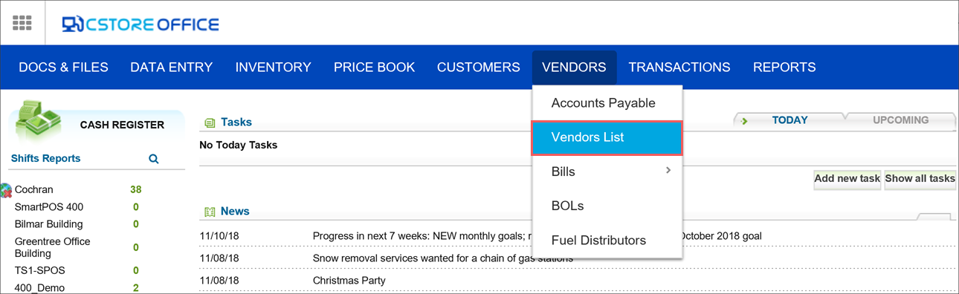959x294 pixels.
Task: Open the INVENTORY menu
Action: click(273, 68)
